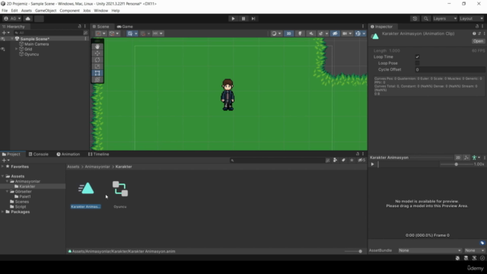Image resolution: width=487 pixels, height=274 pixels.
Task: Play the animation preview
Action: [372, 164]
